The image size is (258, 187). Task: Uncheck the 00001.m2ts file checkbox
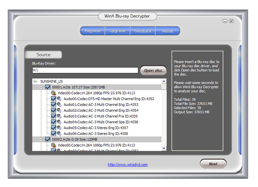coord(48,87)
